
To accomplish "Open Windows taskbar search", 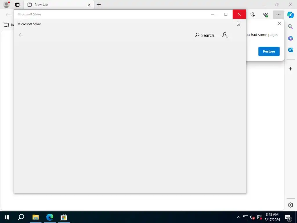I will [x=21, y=217].
